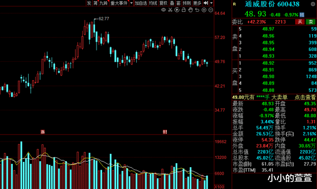The width and height of the screenshot is (317, 189).
Task: Click 点击查看 link for large orders
Action: pos(305,97)
